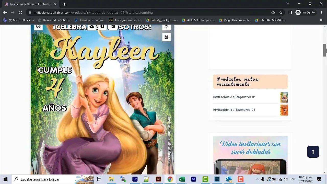Open the [56gb Diseños subli... bookmark
Screen dimensions: 327x184
coord(235,20)
